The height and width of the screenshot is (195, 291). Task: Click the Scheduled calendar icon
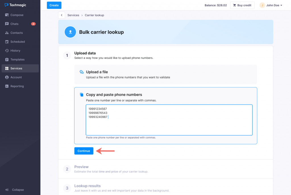[x=7, y=42]
